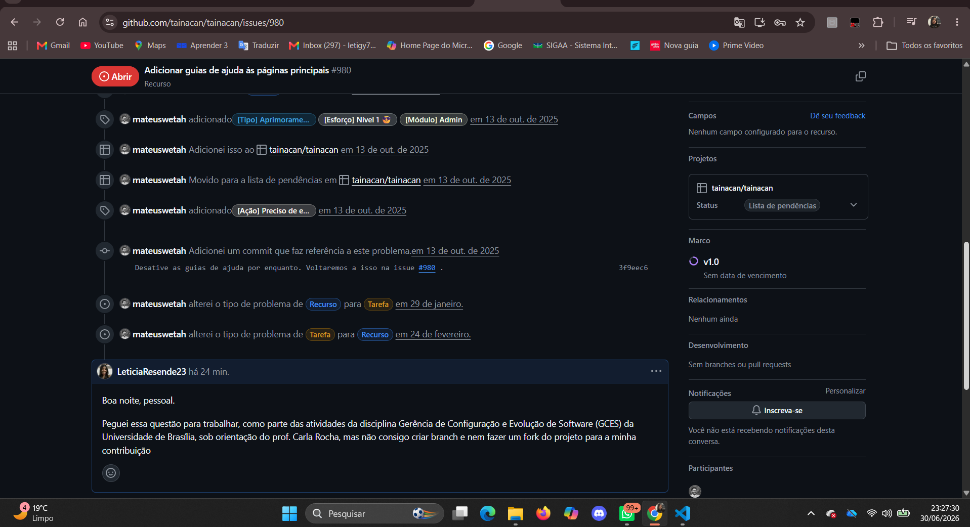
Task: Open WhatsApp from the taskbar
Action: (x=627, y=513)
